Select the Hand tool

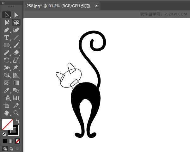[x=7, y=113]
